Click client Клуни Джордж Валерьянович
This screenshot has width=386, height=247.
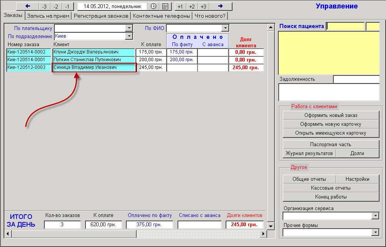[x=94, y=52]
